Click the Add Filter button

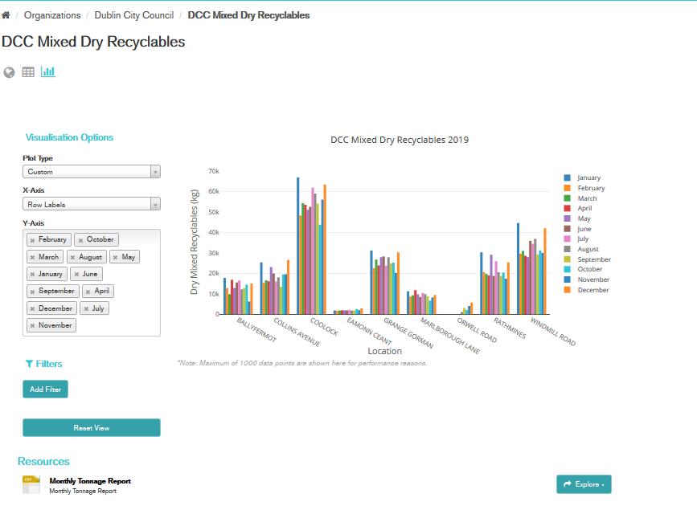click(46, 390)
